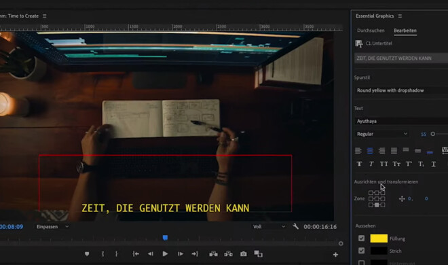Image resolution: width=448 pixels, height=265 pixels.
Task: Click the Mark In bracket button
Action: coord(103,254)
